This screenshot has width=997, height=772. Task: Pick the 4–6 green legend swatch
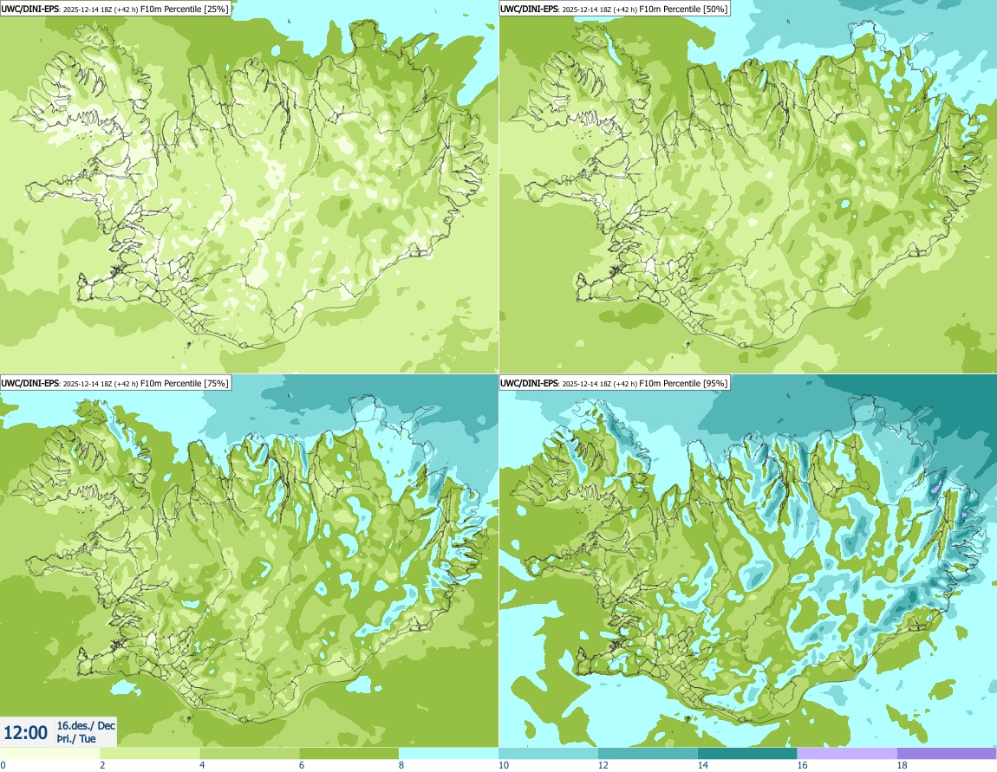coord(250,754)
